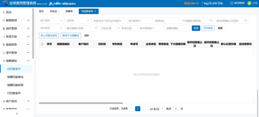Expand the 邮箱管理 menu
This screenshot has height=117, width=259.
click(x=16, y=20)
